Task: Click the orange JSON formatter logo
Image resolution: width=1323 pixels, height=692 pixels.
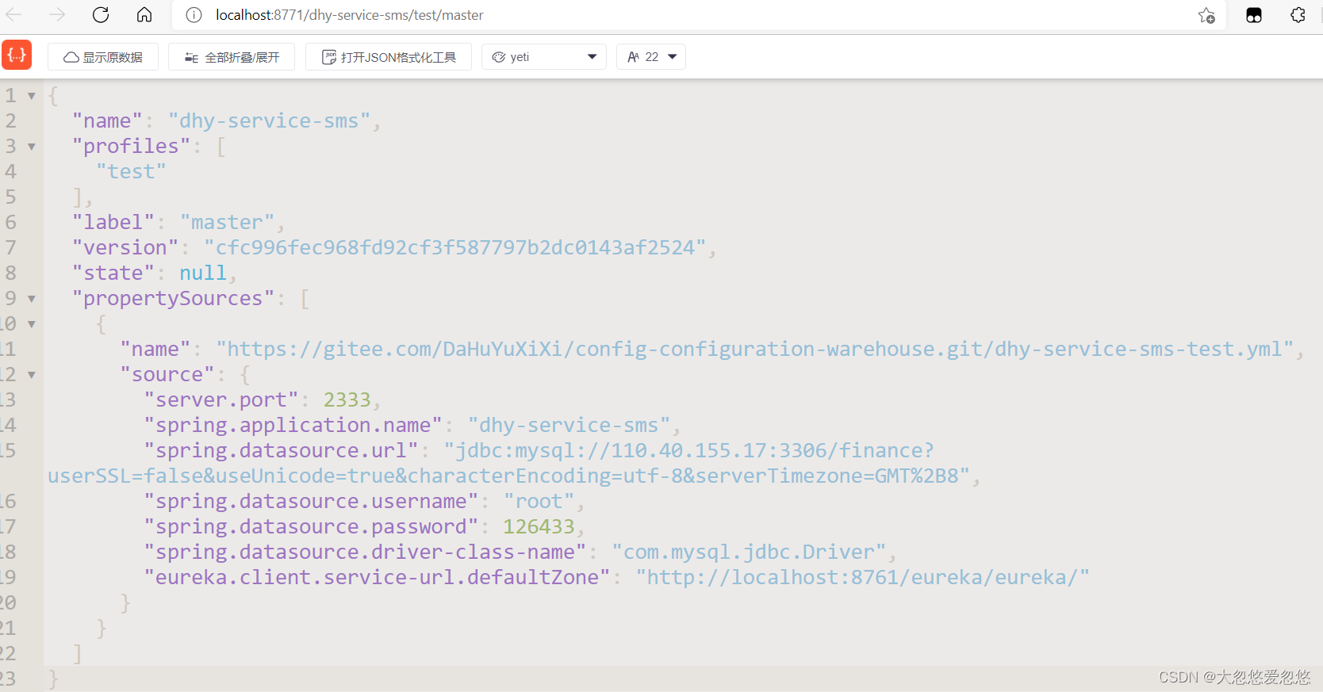Action: point(17,55)
